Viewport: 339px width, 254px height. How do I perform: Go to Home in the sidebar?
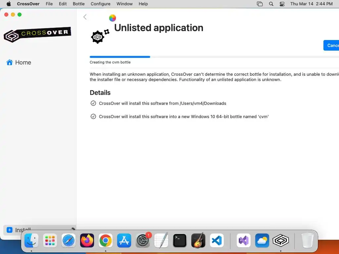pyautogui.click(x=19, y=63)
